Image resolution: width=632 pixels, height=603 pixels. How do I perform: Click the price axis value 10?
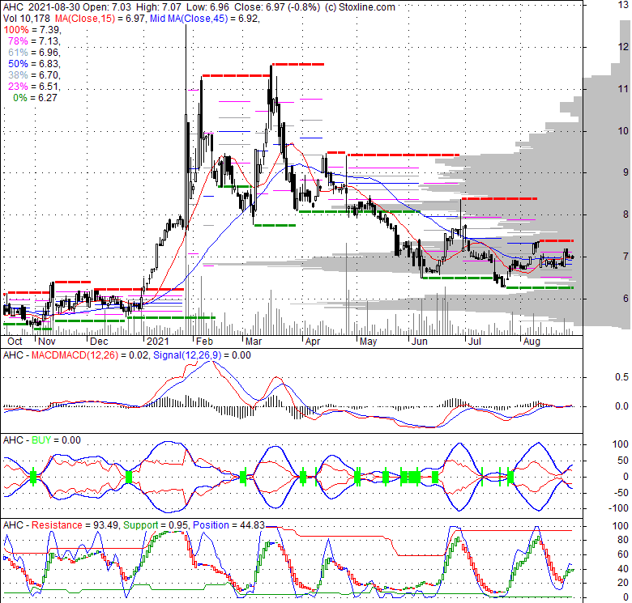point(623,131)
